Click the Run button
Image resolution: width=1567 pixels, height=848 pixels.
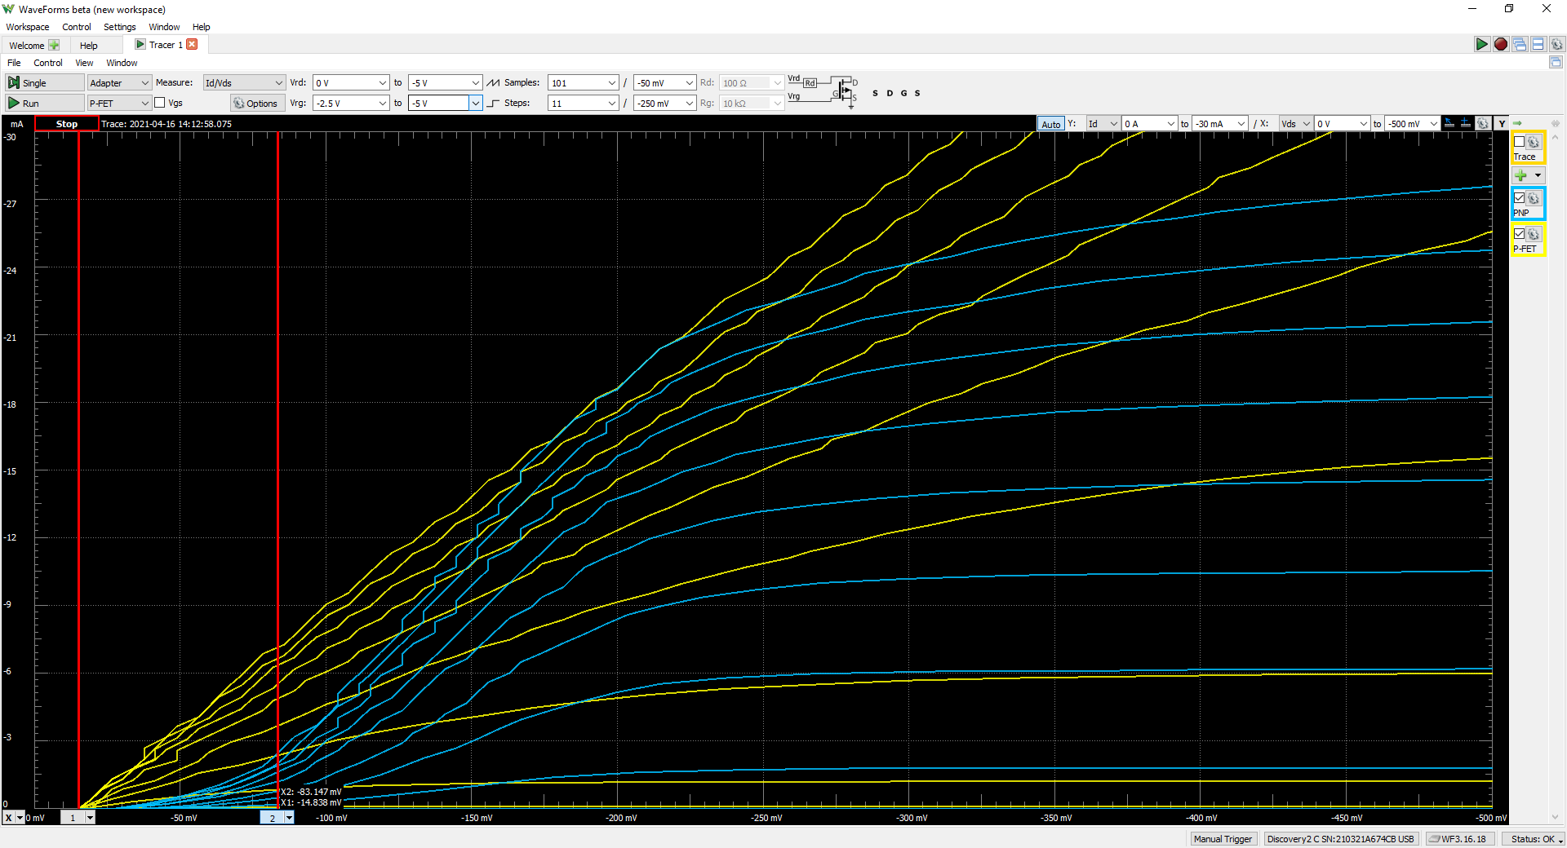[x=45, y=103]
